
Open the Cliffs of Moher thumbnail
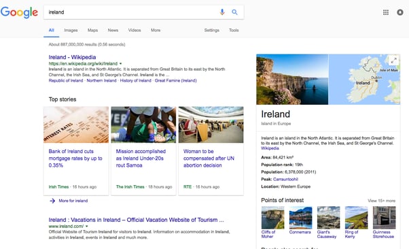272,218
